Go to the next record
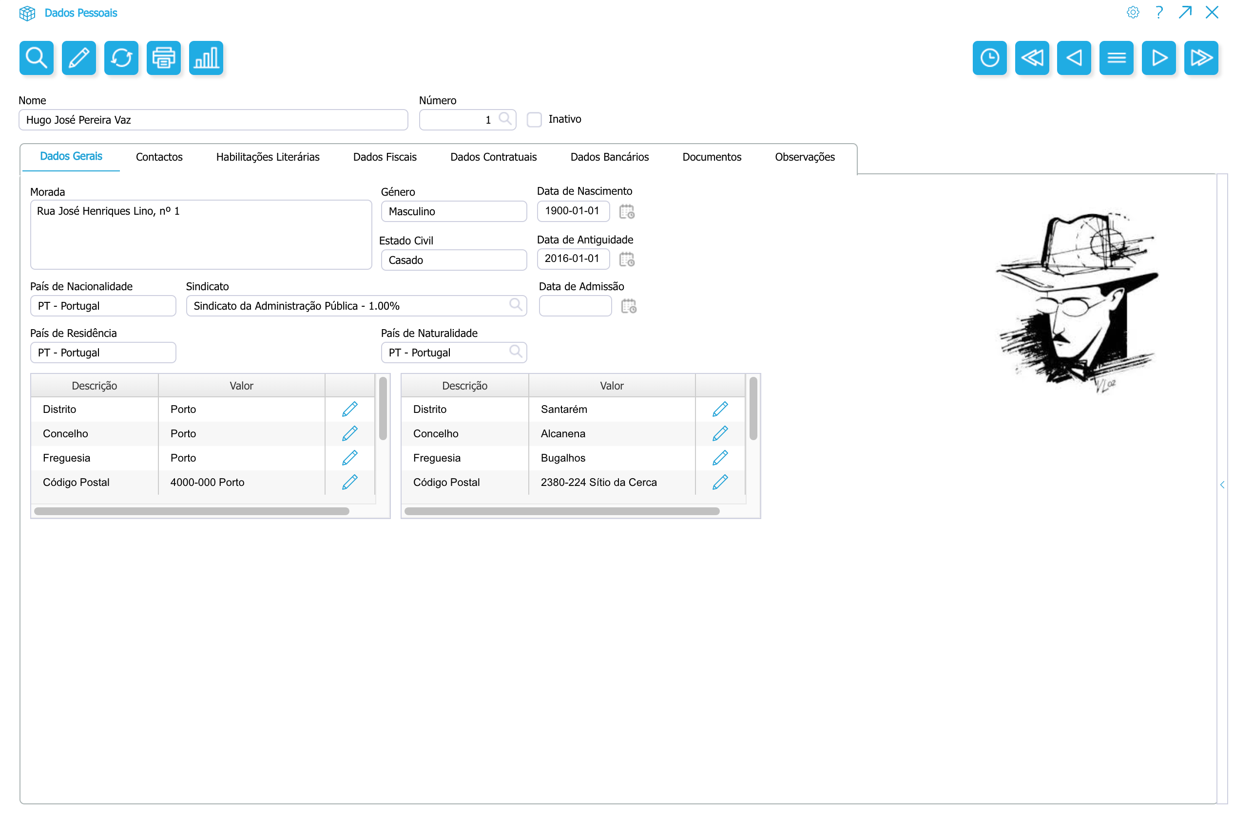The image size is (1234, 818). point(1158,57)
